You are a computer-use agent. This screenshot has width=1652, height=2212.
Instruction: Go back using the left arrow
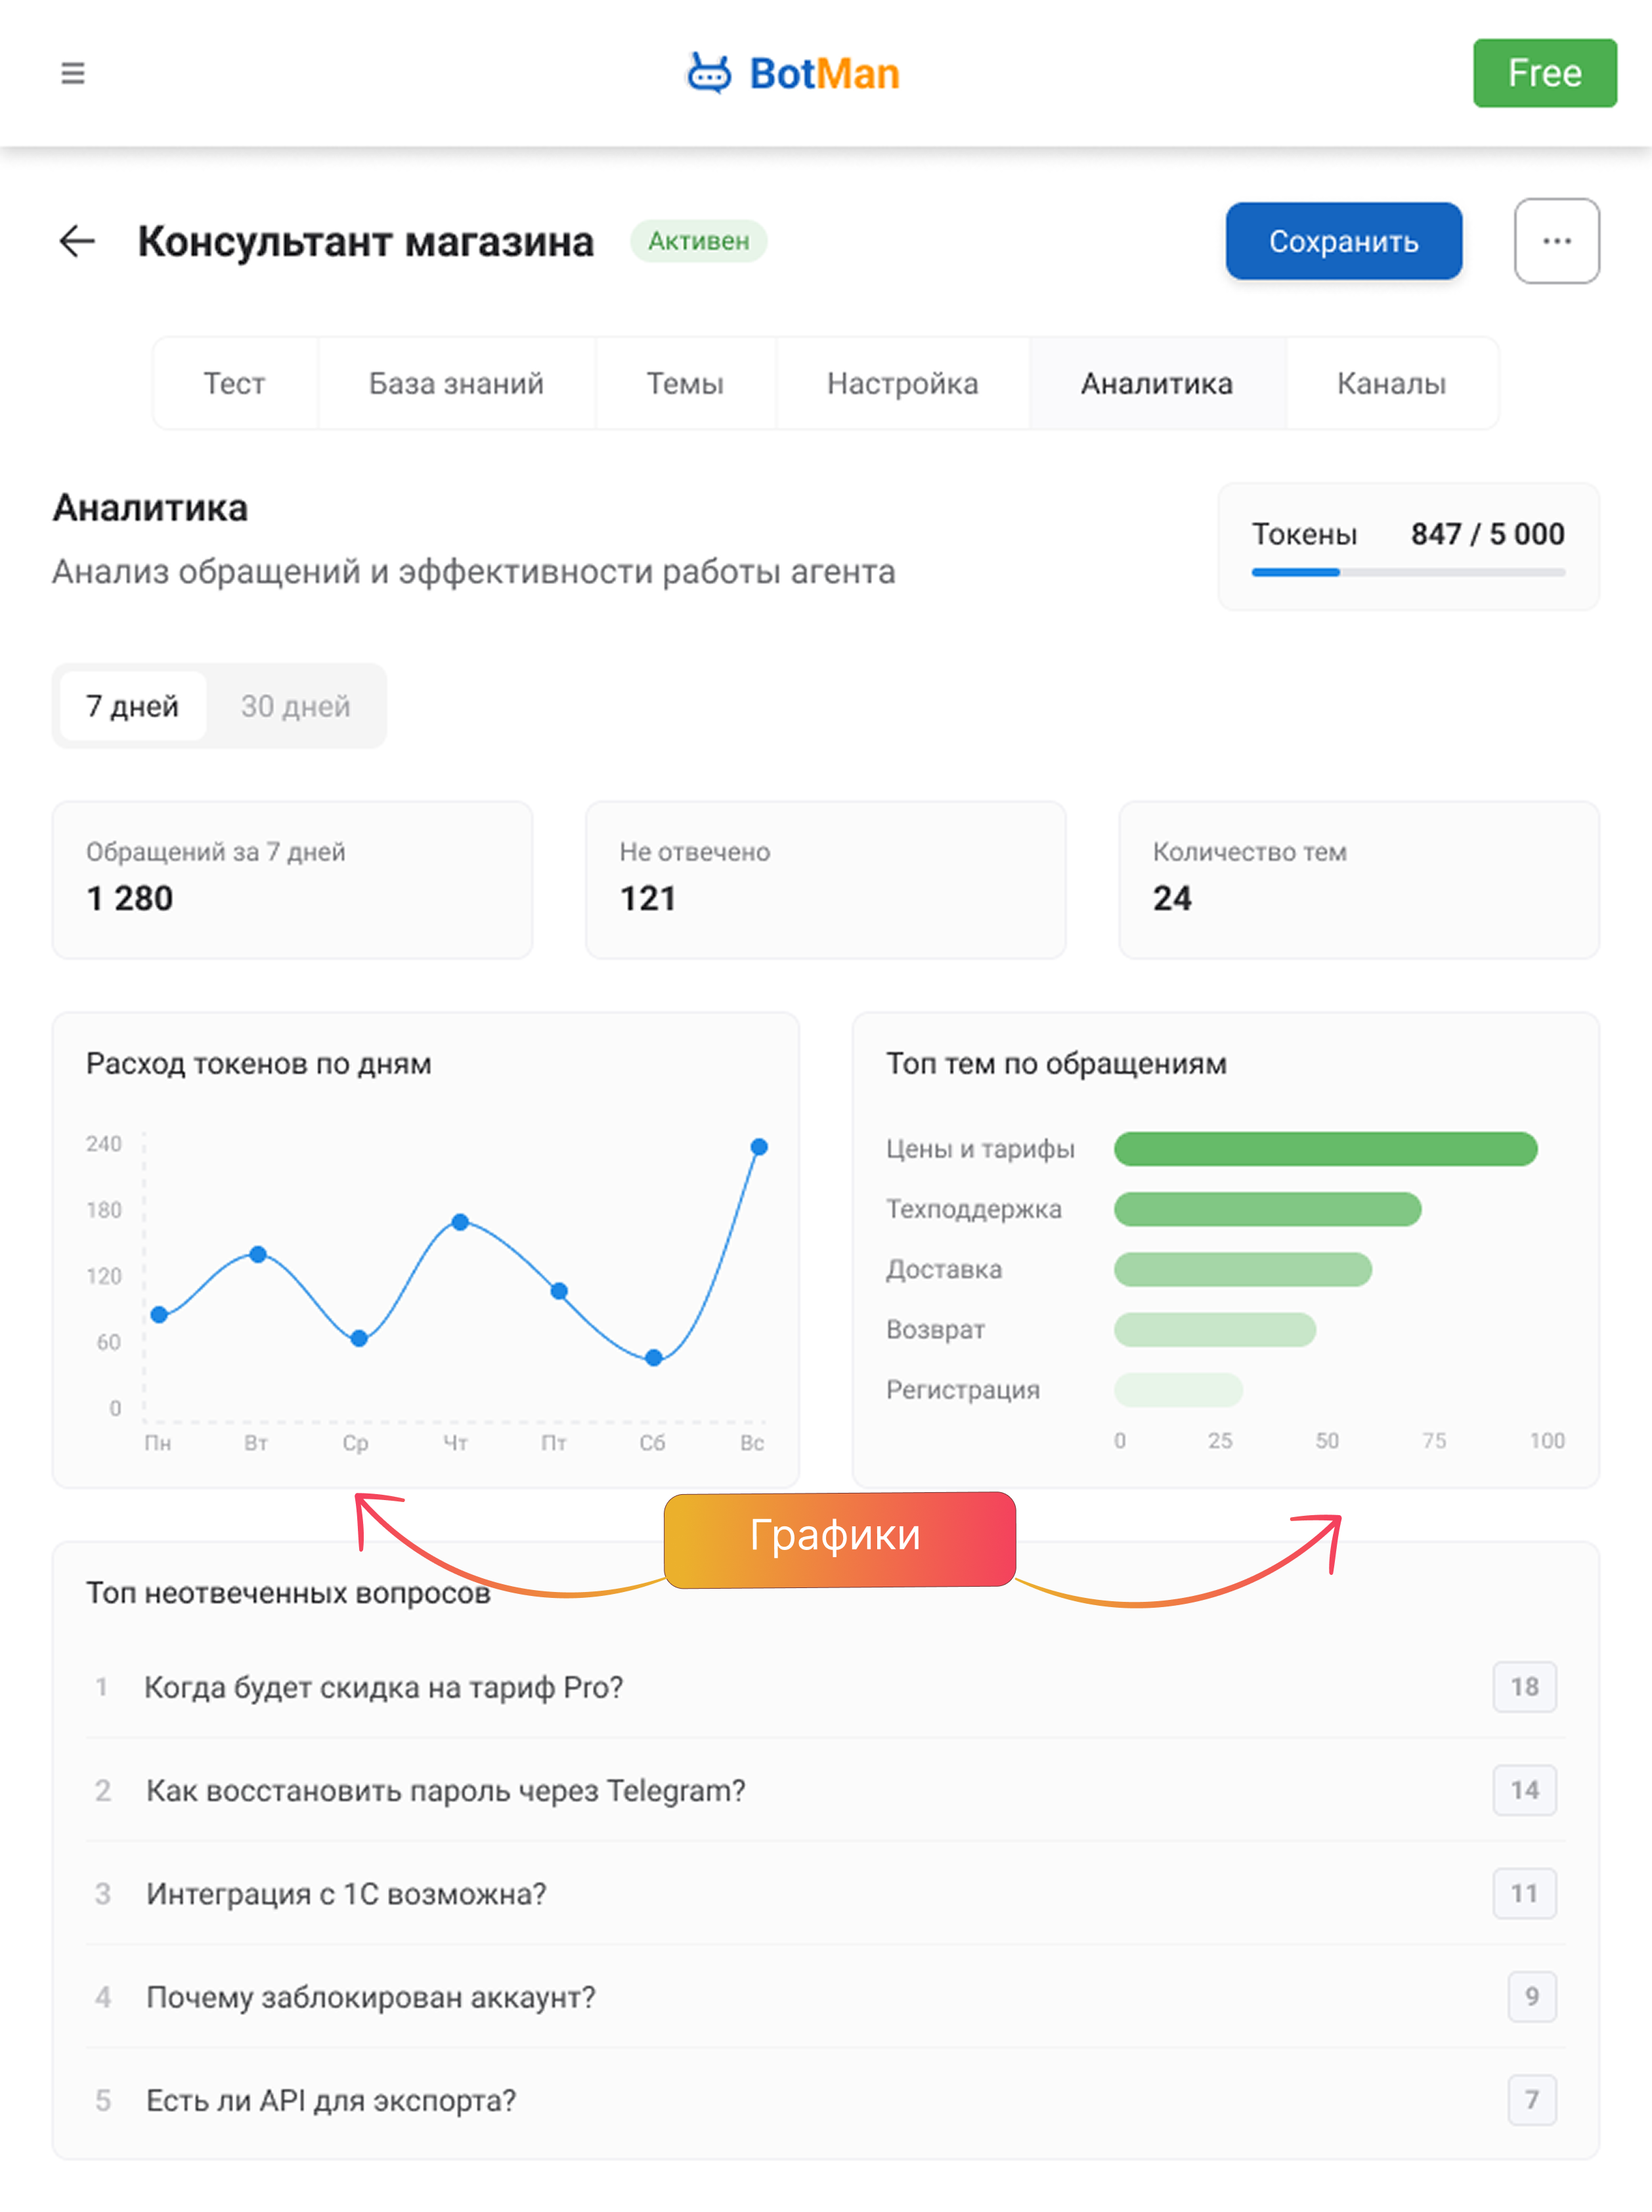(x=77, y=241)
